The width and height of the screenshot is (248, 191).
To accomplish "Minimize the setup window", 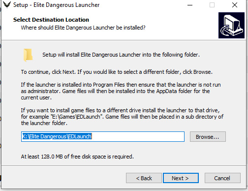I will pos(190,5).
